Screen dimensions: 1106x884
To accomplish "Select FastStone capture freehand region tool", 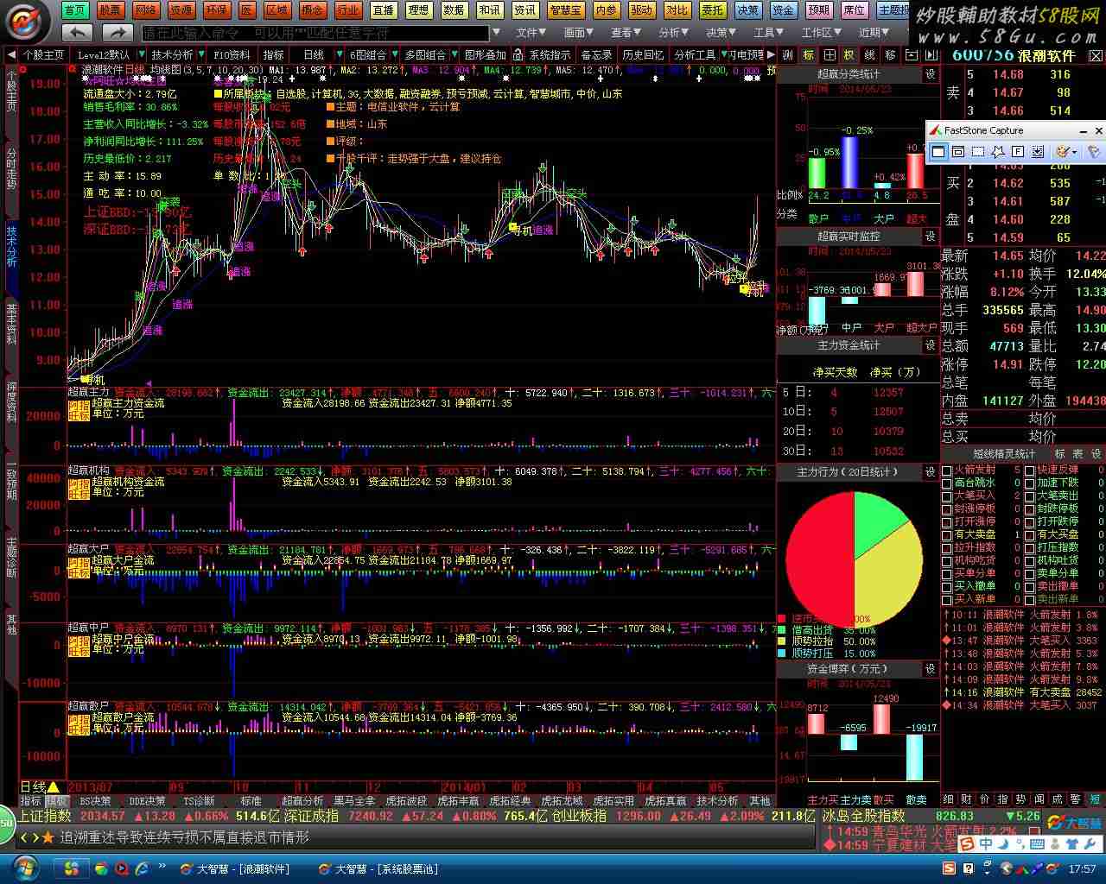I will click(998, 152).
